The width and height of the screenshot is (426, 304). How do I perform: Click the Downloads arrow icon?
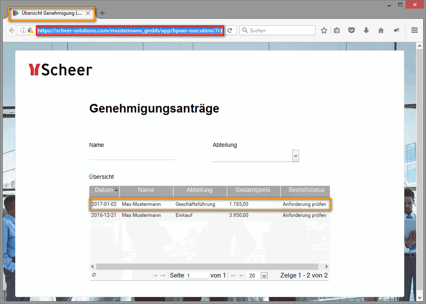tap(366, 30)
